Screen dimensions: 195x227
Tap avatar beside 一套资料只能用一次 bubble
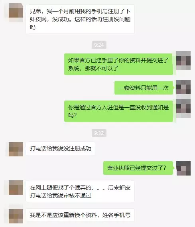[x=183, y=87]
